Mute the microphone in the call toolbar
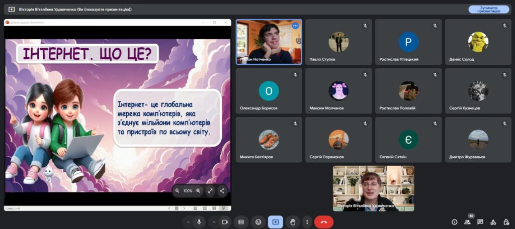Viewport: 515px width, 229px height. click(200, 221)
